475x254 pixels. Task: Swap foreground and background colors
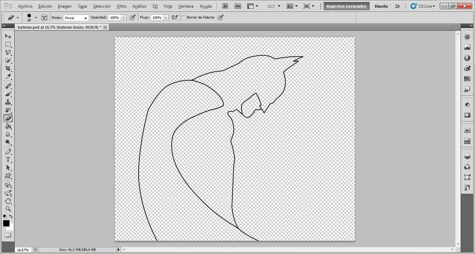pyautogui.click(x=11, y=216)
